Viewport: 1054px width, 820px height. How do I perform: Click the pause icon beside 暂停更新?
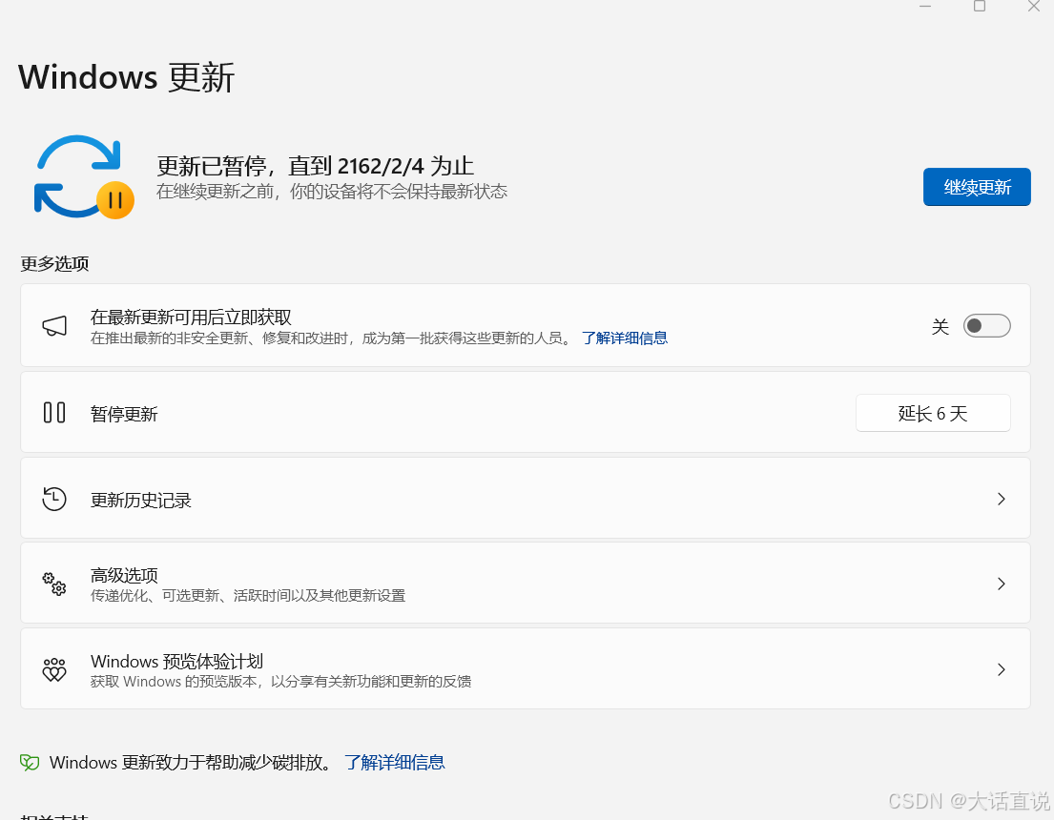click(x=54, y=412)
